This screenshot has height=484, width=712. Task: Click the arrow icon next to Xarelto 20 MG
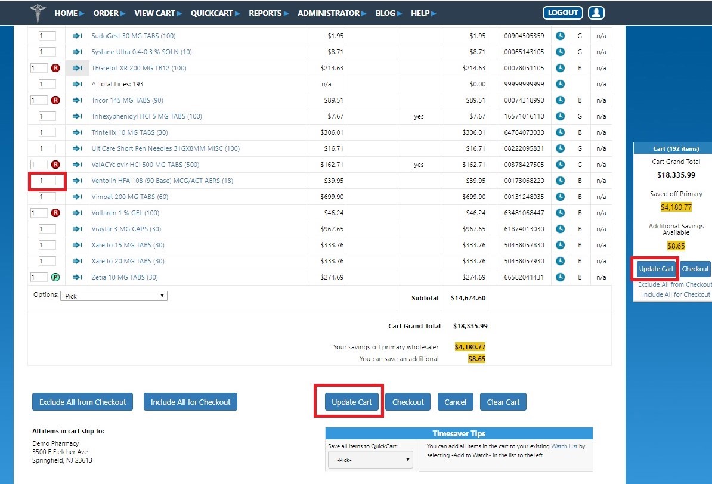[x=77, y=261]
